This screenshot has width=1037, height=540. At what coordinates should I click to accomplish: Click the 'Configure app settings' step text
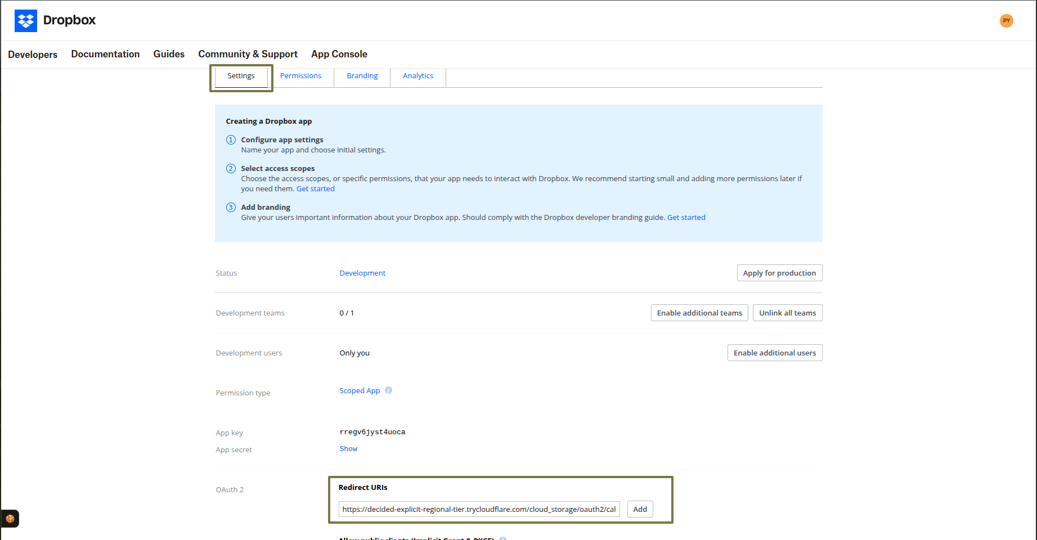click(282, 140)
